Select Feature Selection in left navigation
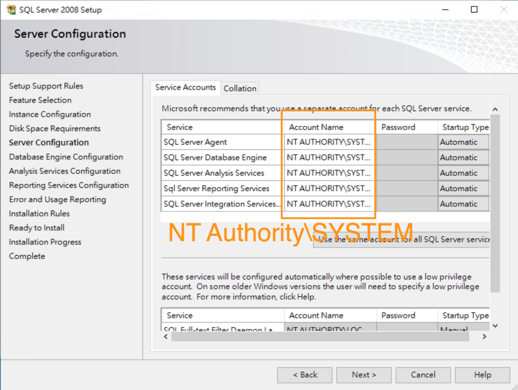 pyautogui.click(x=40, y=100)
